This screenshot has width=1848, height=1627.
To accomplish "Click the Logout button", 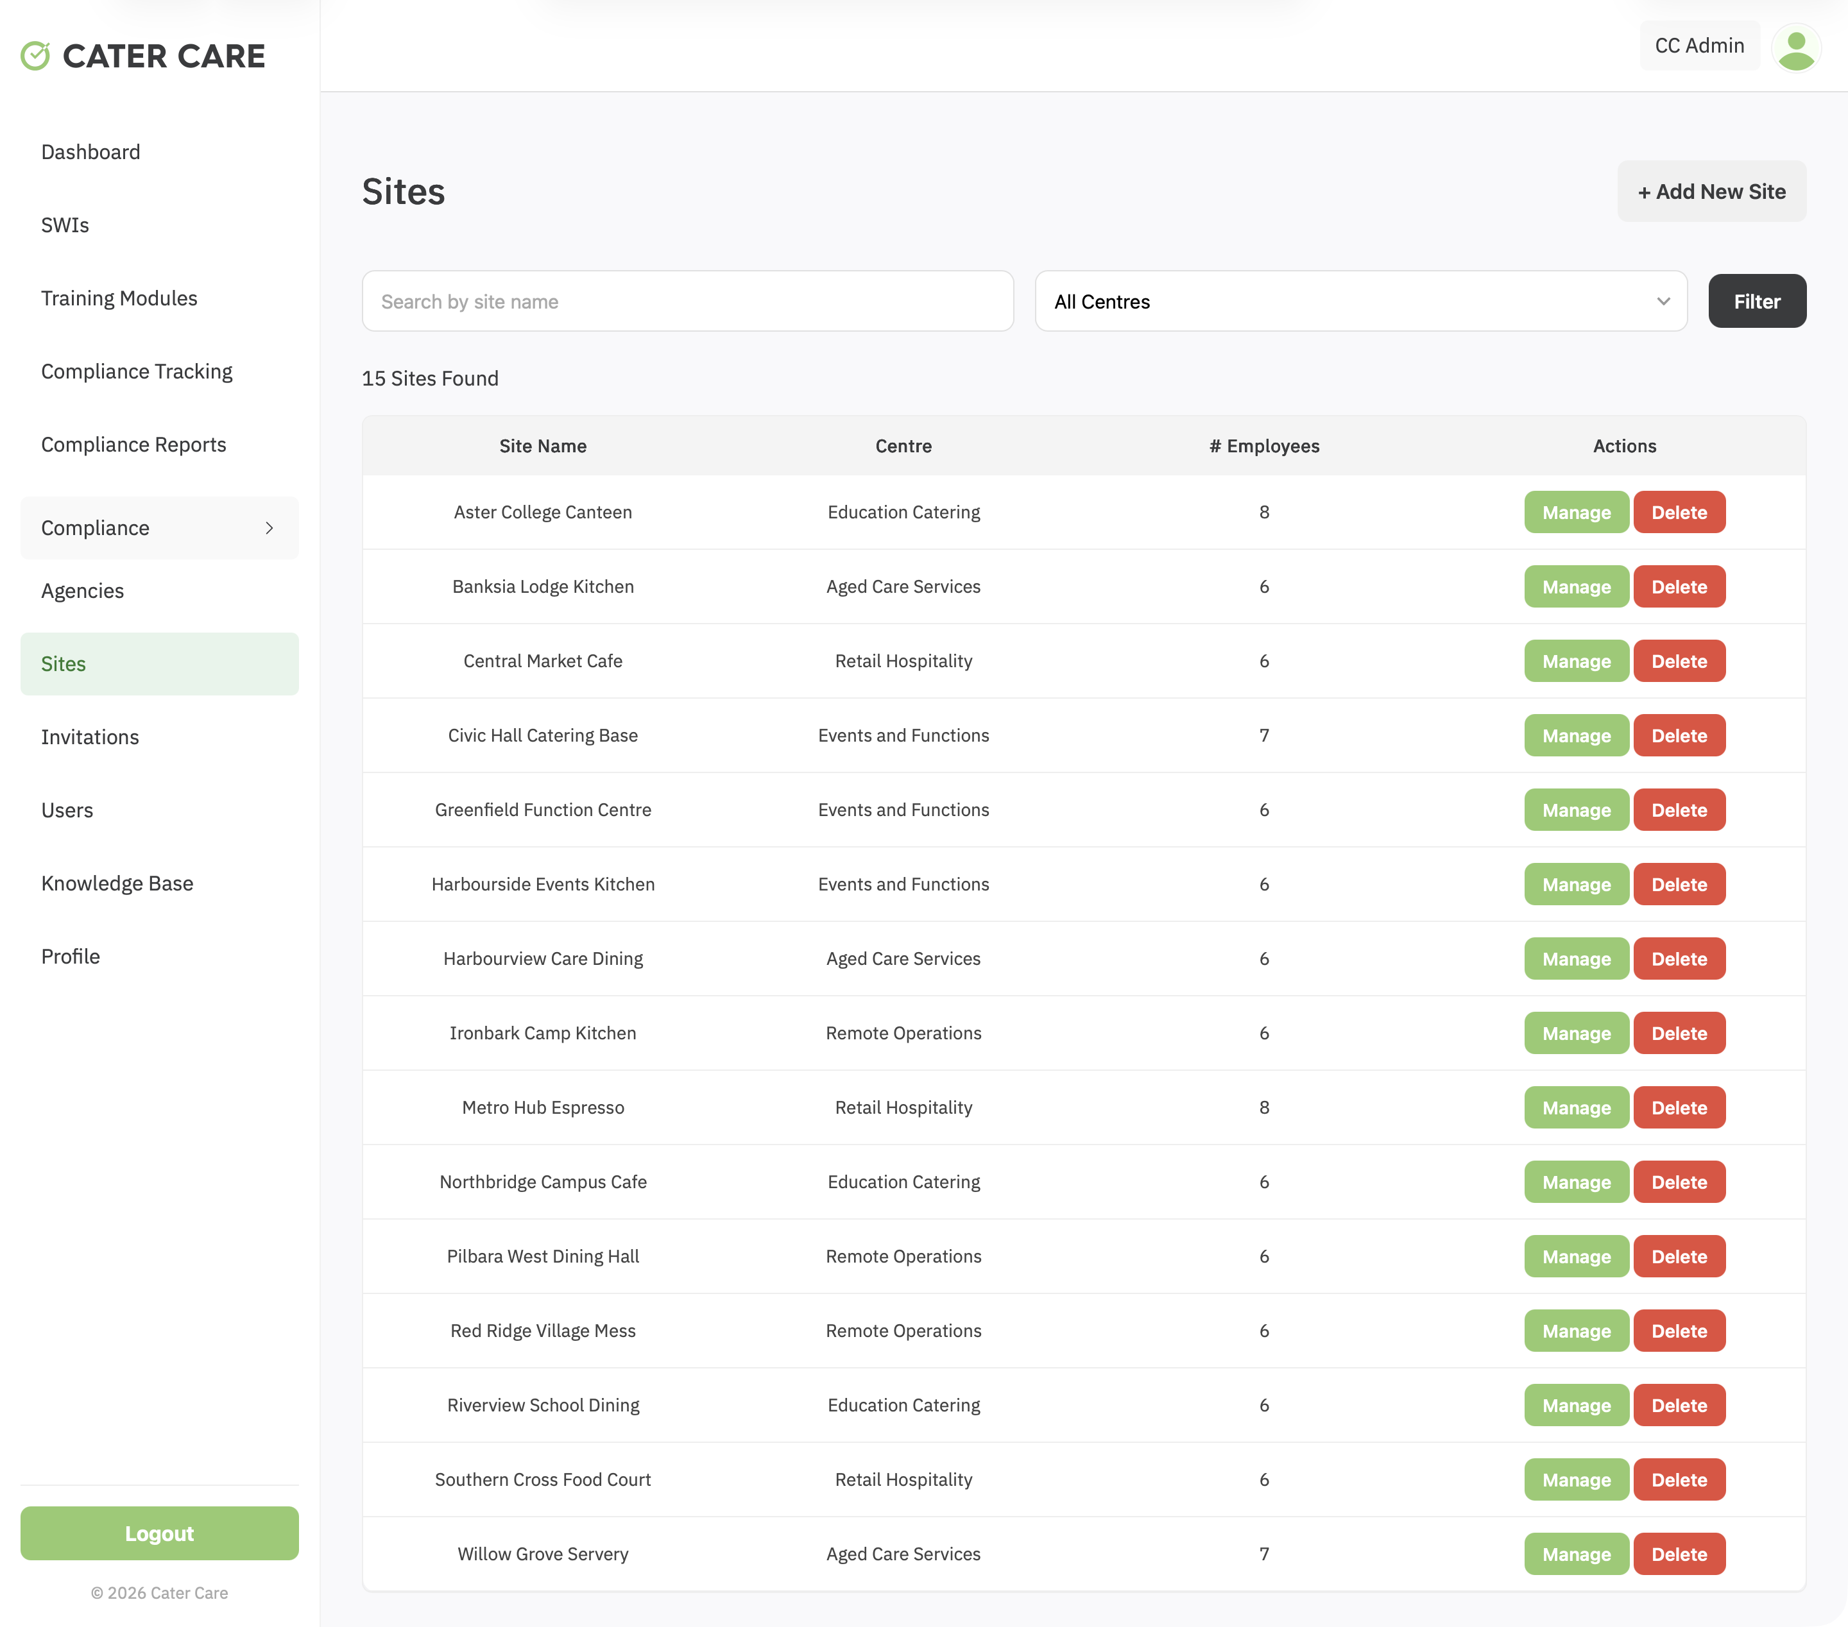I will point(159,1533).
